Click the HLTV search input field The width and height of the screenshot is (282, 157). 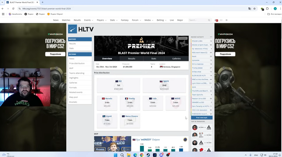(198, 20)
